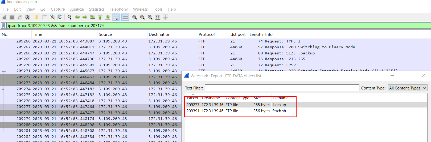
Task: Click the layout panes icon
Action: coord(165,17)
